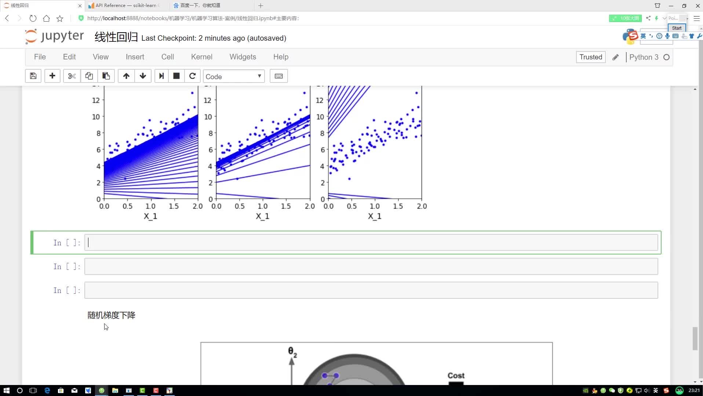Click the Jupyter logo
The width and height of the screenshot is (703, 396).
[54, 36]
